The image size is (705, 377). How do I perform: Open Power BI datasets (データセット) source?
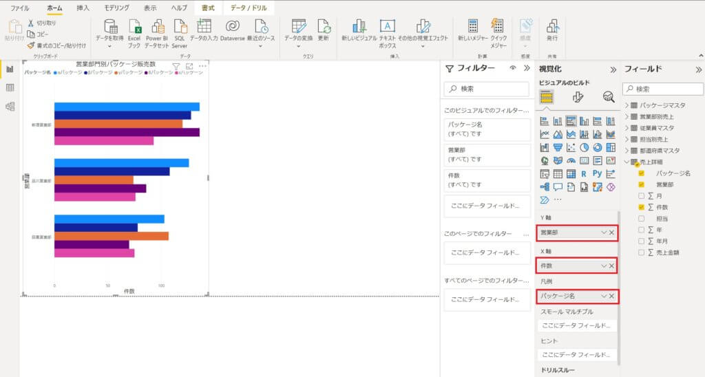157,34
